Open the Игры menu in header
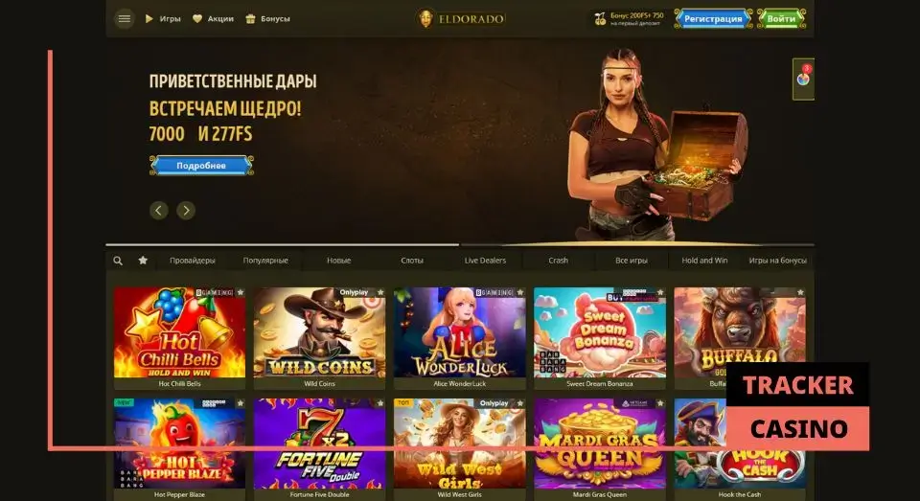The width and height of the screenshot is (920, 501). tap(163, 19)
